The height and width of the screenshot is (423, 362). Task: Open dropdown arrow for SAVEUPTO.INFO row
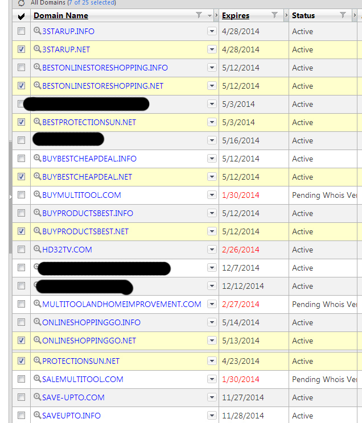[212, 416]
